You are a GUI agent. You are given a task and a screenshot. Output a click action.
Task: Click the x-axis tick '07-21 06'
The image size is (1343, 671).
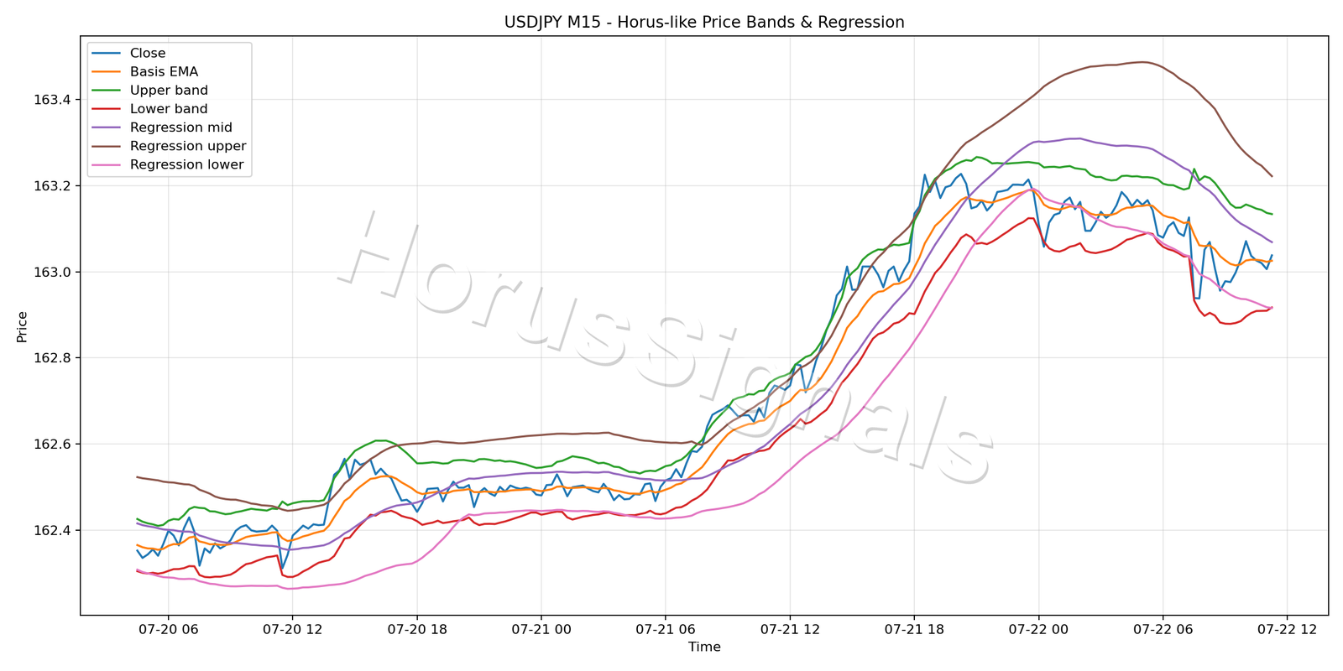pyautogui.click(x=666, y=629)
